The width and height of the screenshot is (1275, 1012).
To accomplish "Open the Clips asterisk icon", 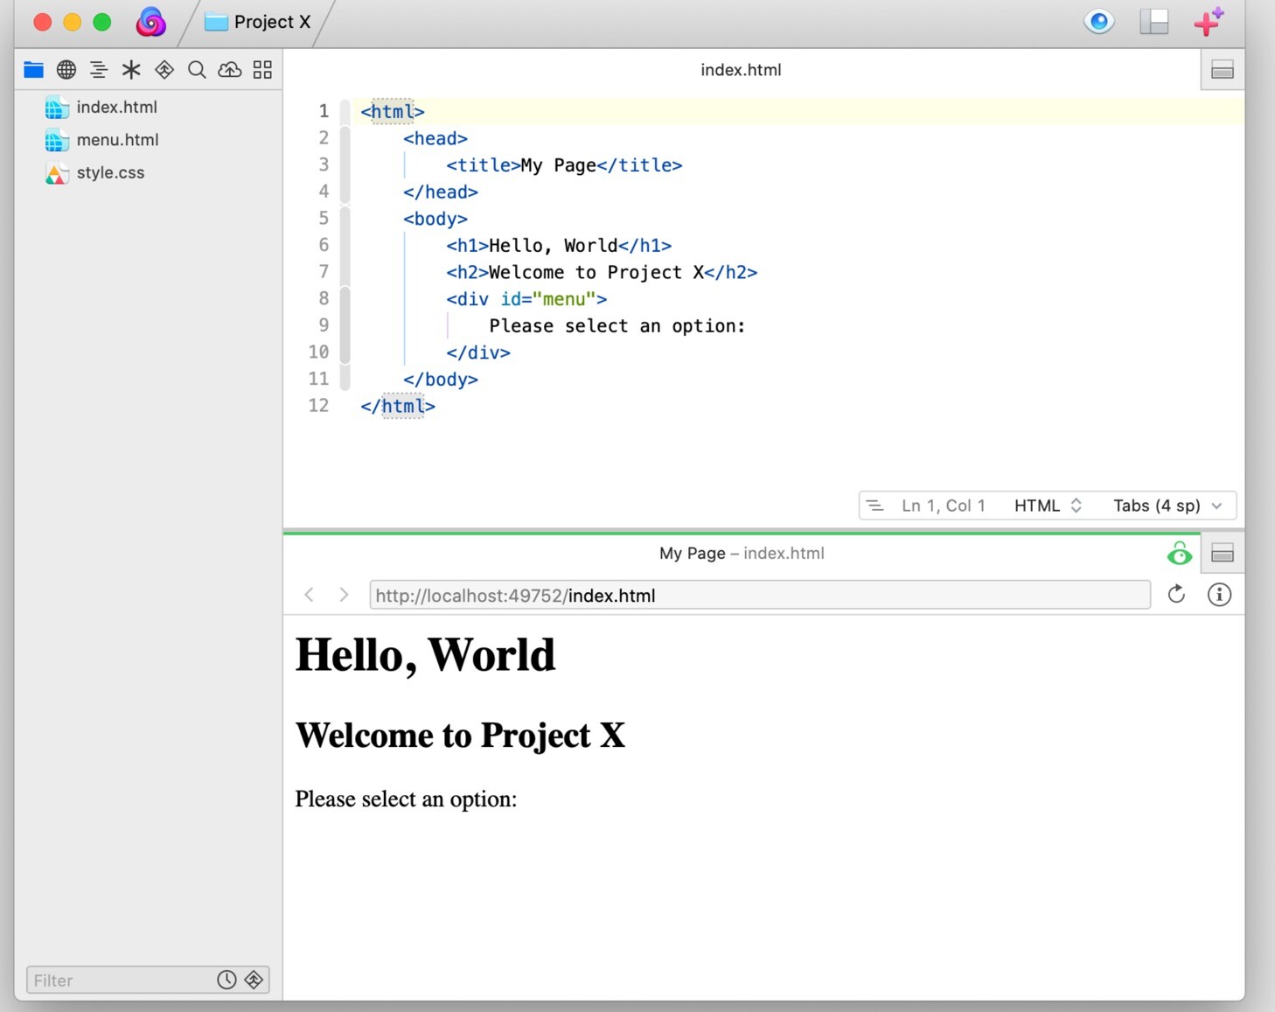I will click(131, 70).
